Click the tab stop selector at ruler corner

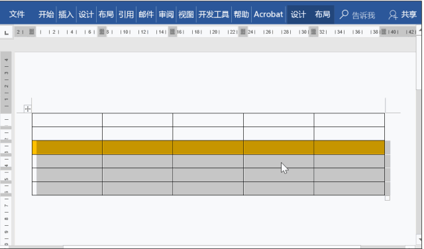click(x=7, y=32)
